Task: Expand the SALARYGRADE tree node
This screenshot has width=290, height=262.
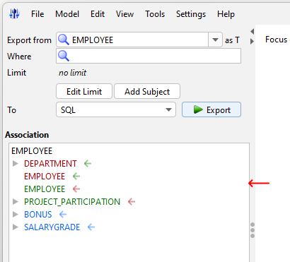Action: 16,227
